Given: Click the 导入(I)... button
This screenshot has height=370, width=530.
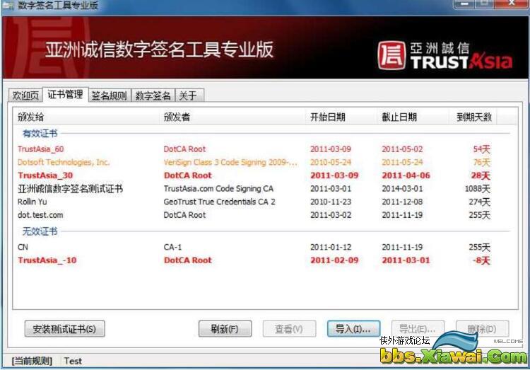Looking at the screenshot, I should click(x=353, y=329).
